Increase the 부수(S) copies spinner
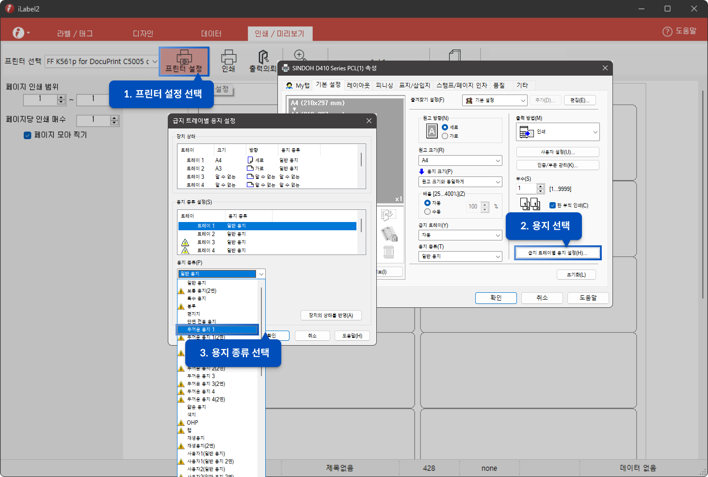 tap(541, 186)
